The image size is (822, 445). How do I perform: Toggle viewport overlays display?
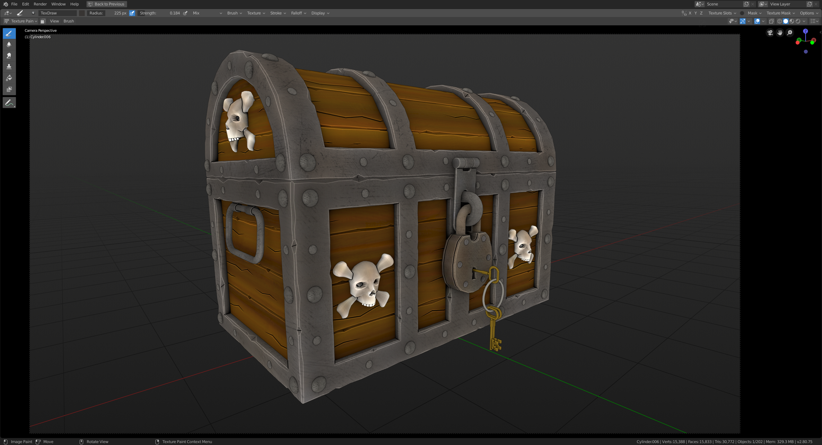click(757, 21)
